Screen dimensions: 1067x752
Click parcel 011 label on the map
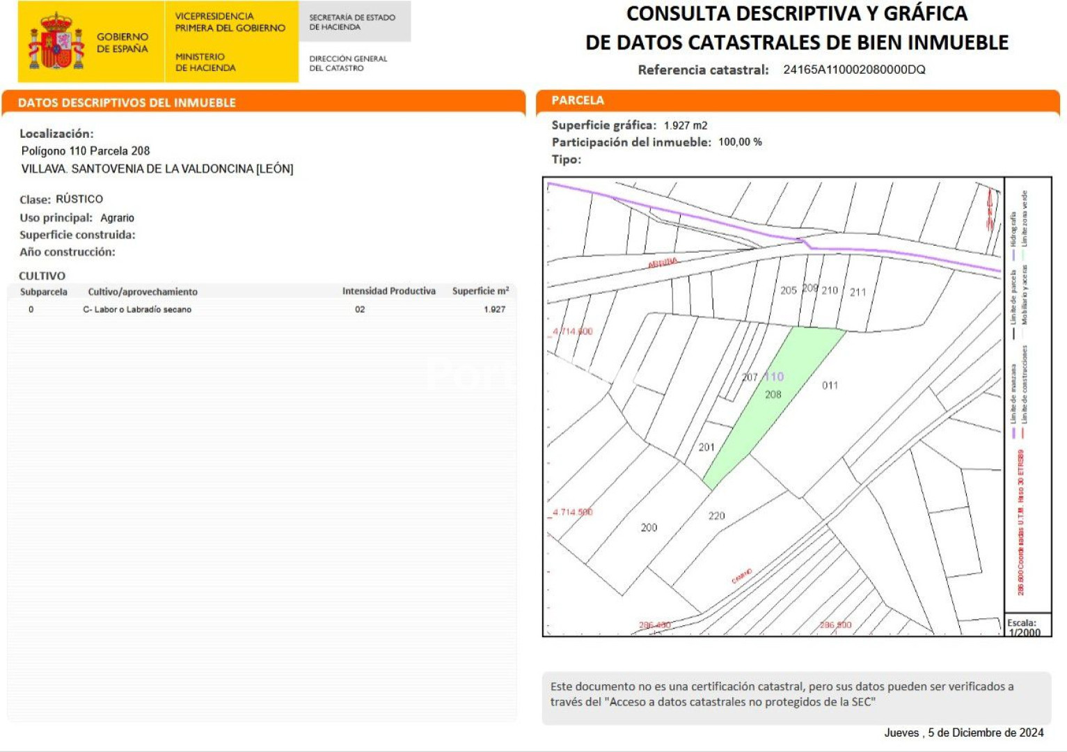click(x=830, y=386)
